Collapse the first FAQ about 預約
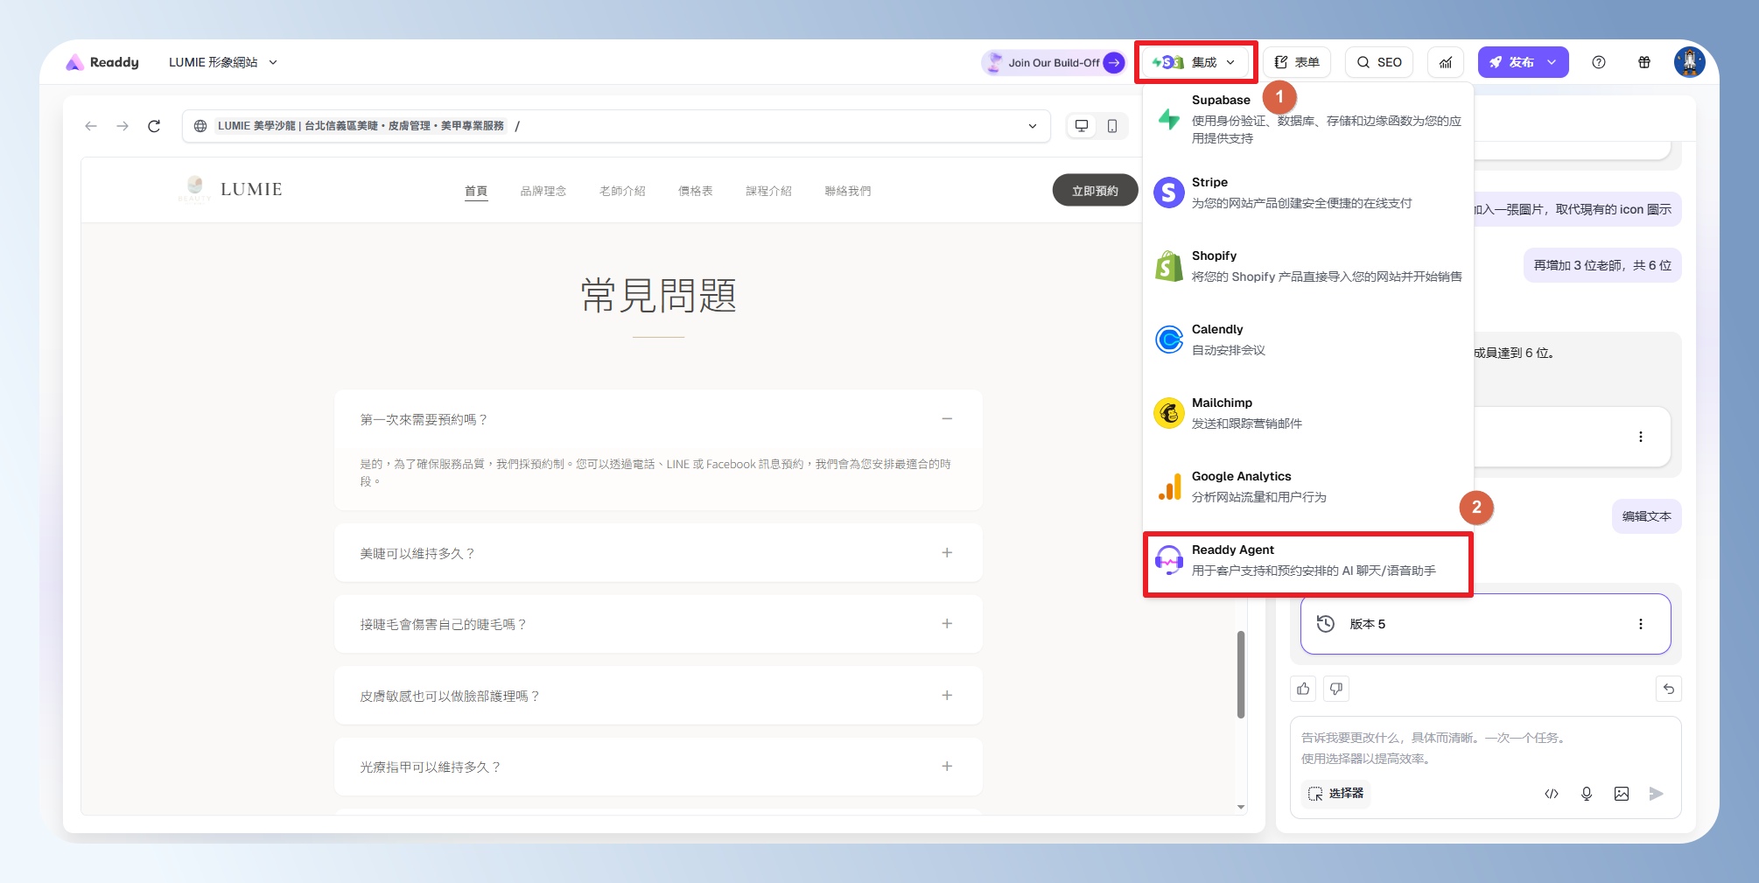 point(947,419)
